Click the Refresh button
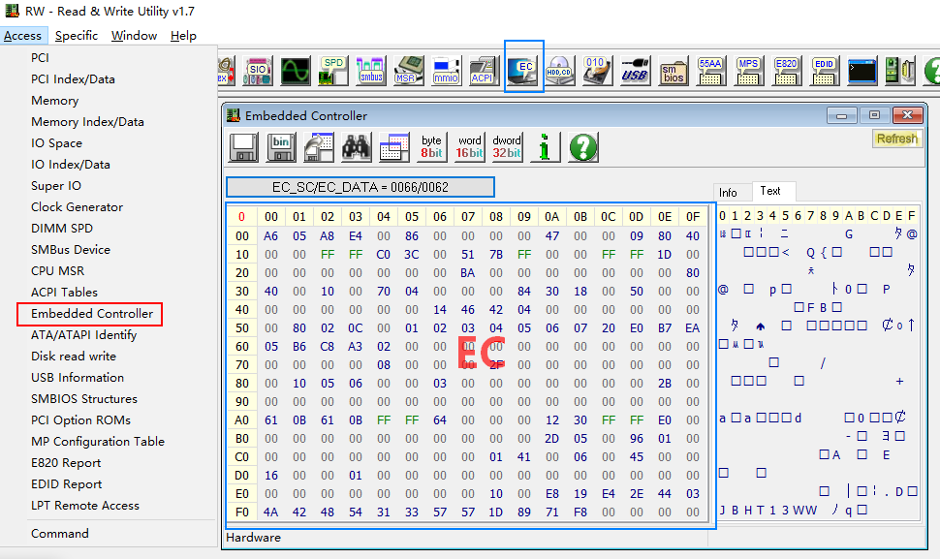The height and width of the screenshot is (559, 940). click(896, 139)
